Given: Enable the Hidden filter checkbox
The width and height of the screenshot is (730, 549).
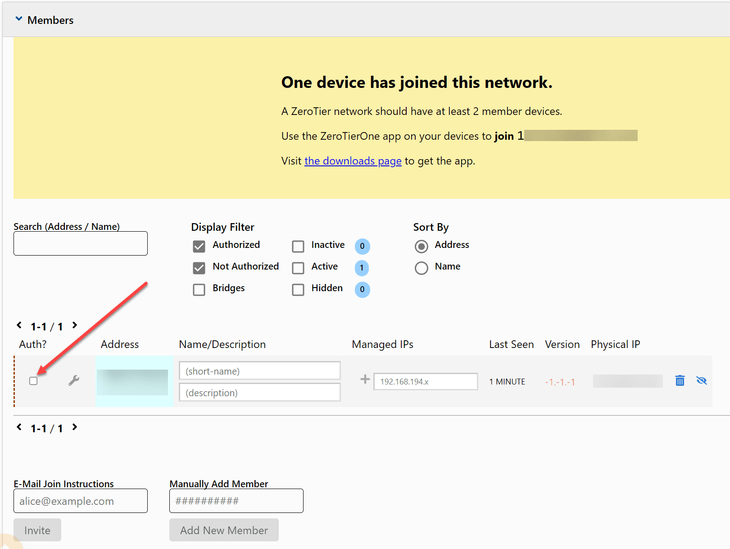Looking at the screenshot, I should click(x=298, y=289).
